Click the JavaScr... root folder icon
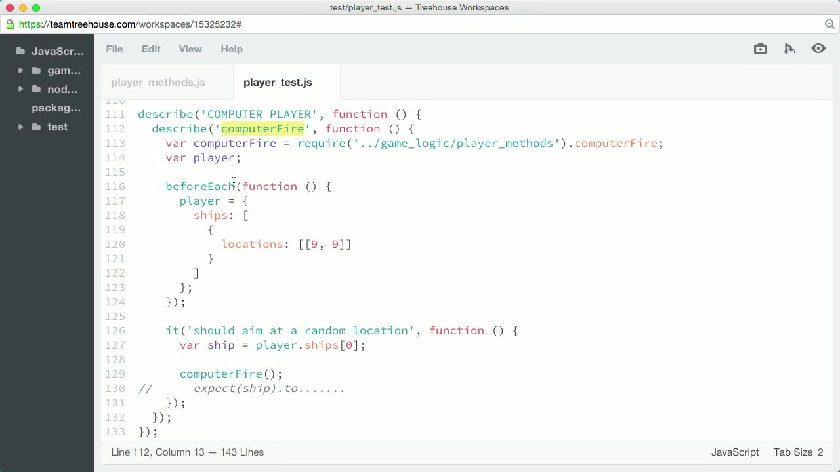The image size is (840, 472). coord(20,51)
